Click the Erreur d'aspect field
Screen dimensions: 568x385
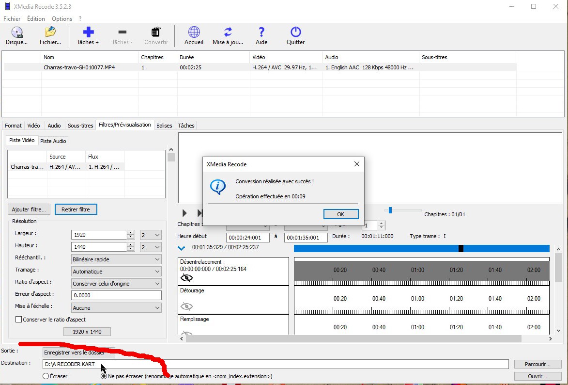click(x=116, y=295)
